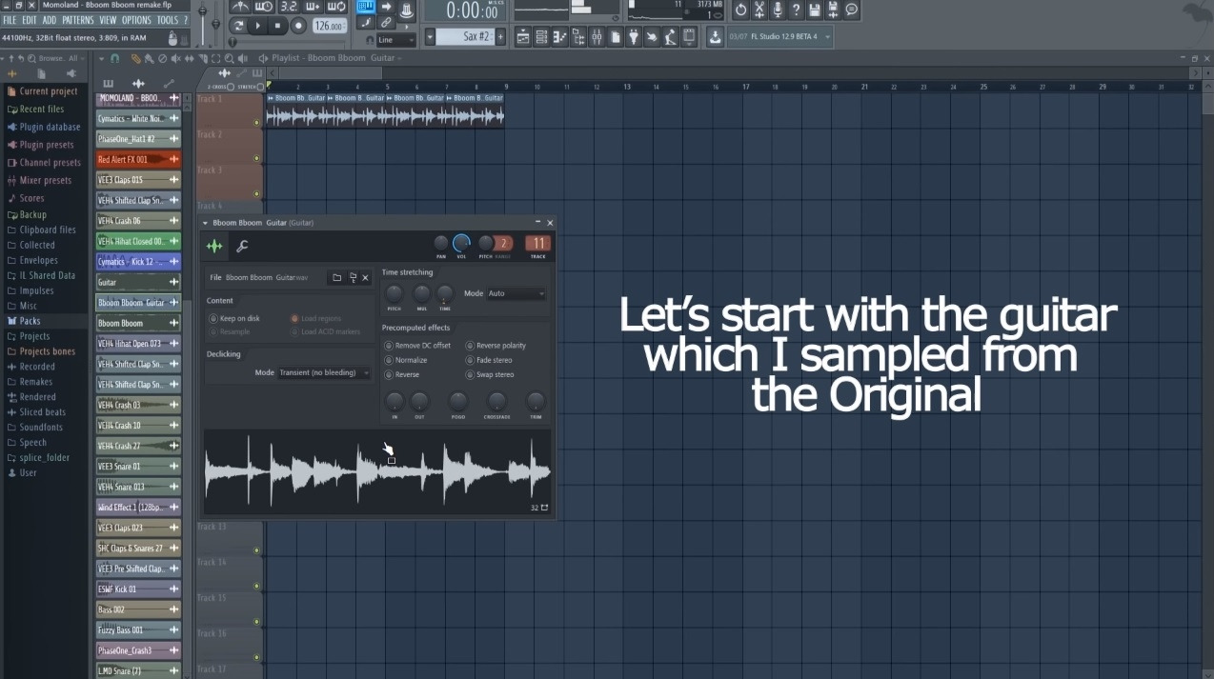Image resolution: width=1214 pixels, height=679 pixels.
Task: Click the waveform preview in the channel window
Action: [x=377, y=471]
